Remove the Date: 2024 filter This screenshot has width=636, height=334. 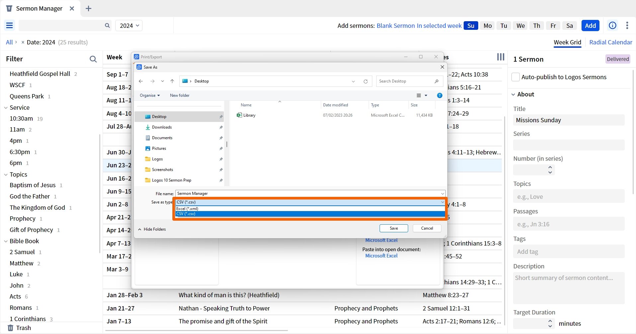(23, 42)
